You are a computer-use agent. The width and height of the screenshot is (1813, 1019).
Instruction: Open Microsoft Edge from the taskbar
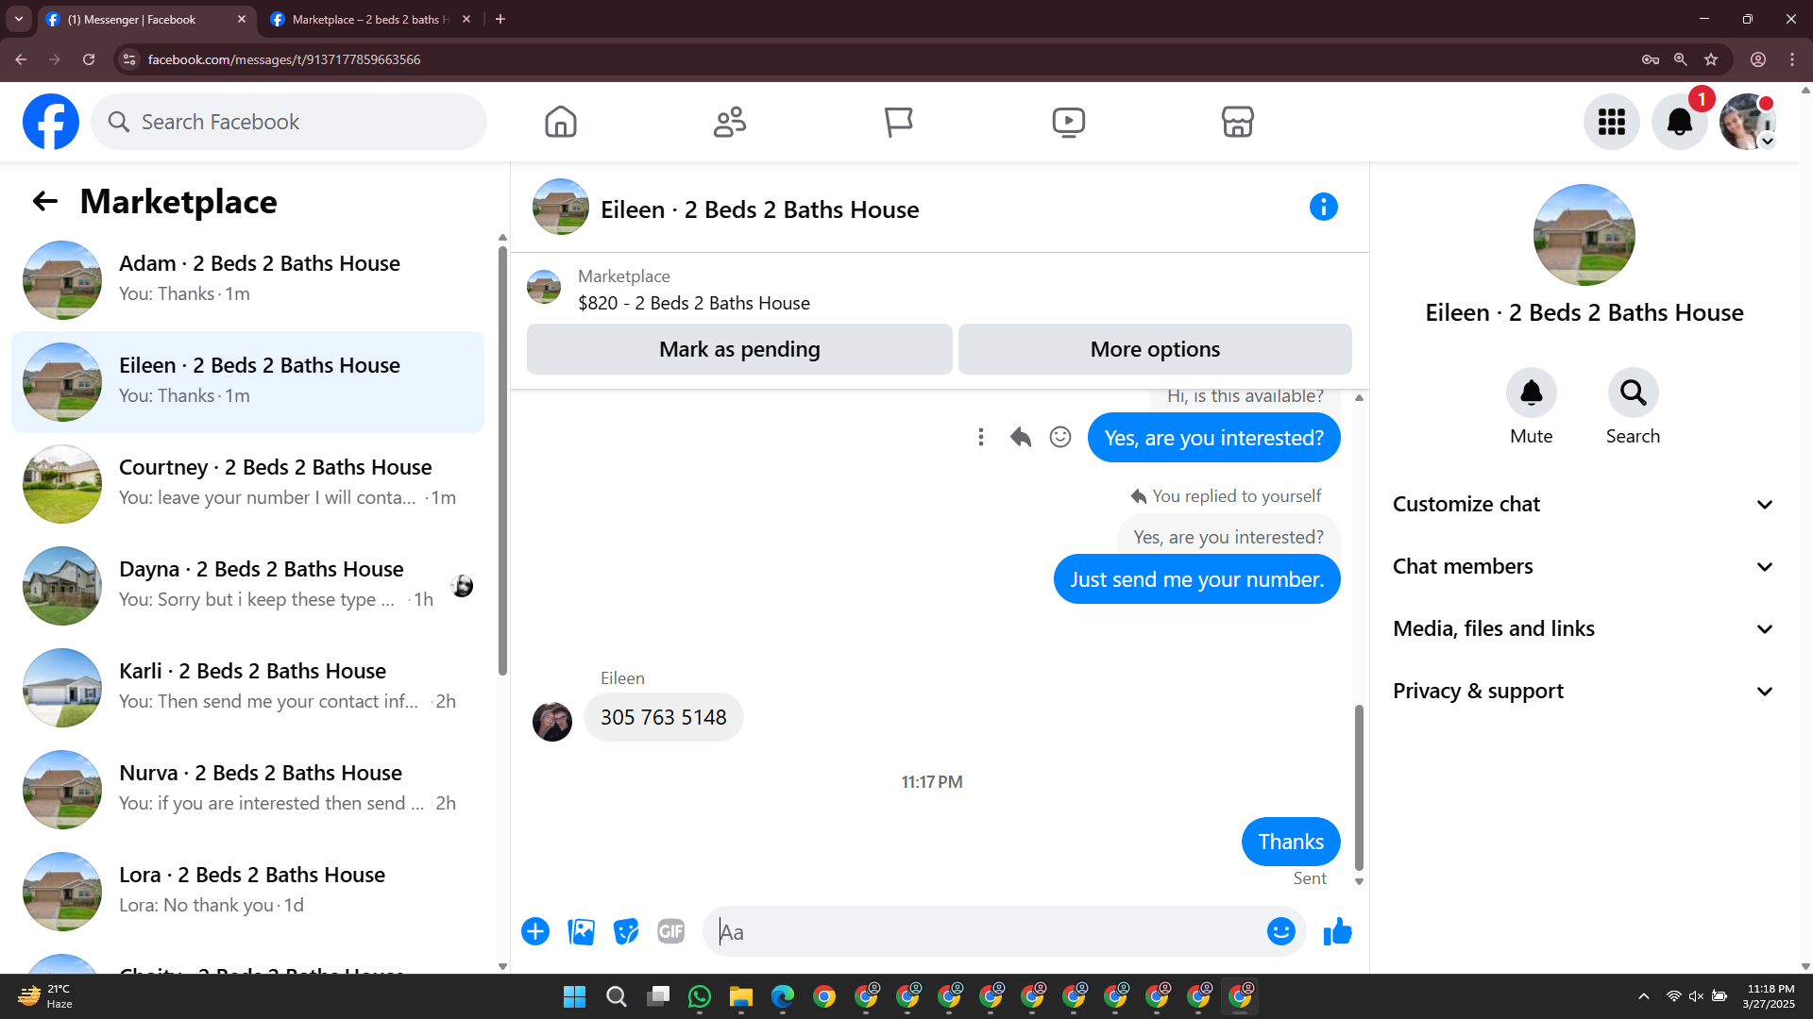(x=783, y=996)
